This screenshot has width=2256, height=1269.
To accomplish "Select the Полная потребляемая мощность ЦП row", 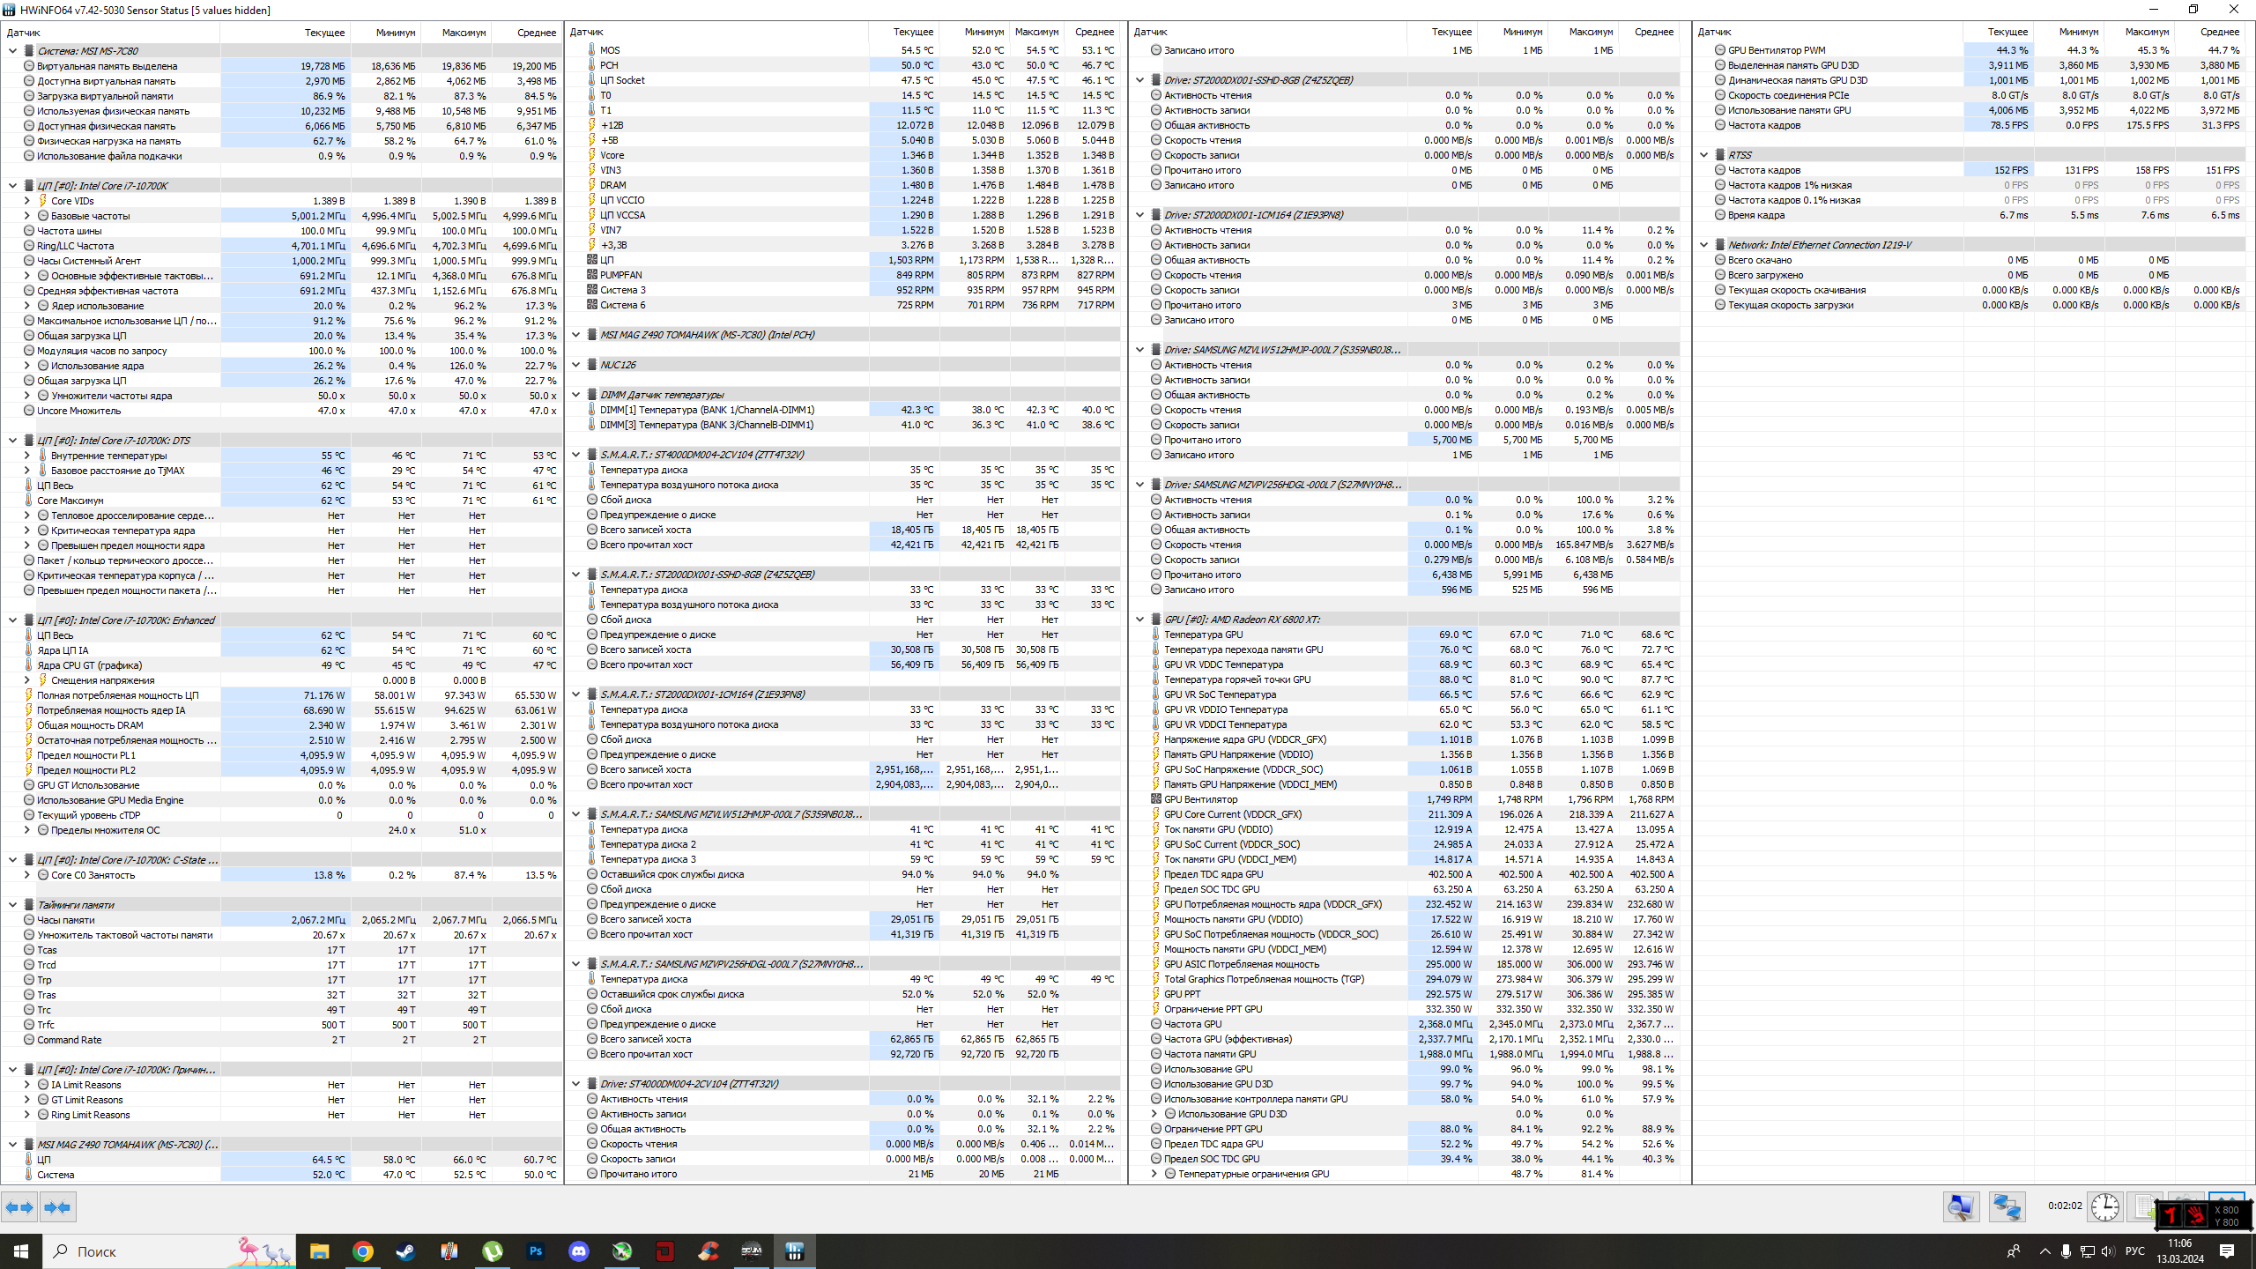I will [117, 695].
